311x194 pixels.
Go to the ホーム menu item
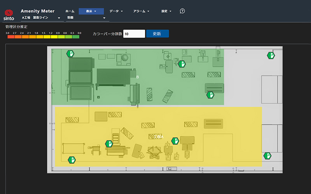click(70, 11)
